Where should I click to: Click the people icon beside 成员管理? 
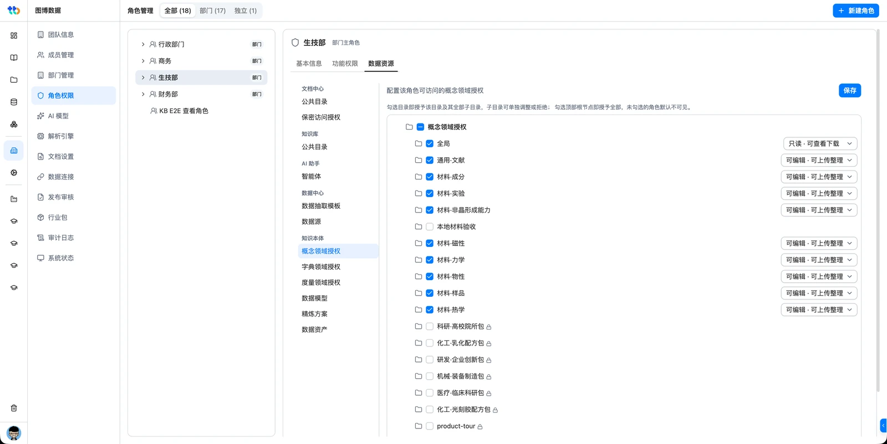40,55
